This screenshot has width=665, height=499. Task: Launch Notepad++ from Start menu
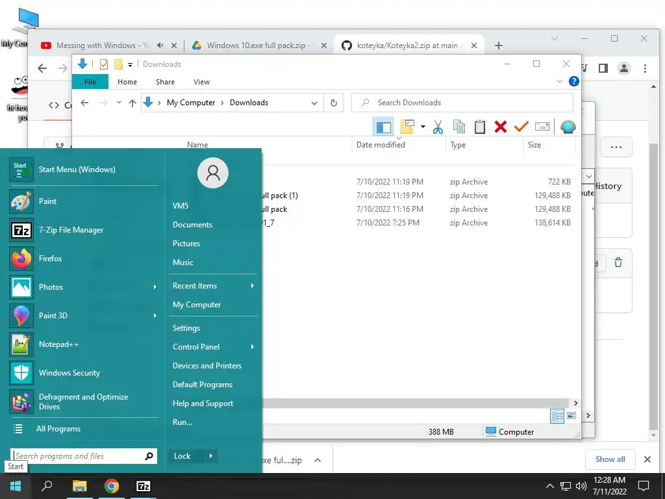[84, 344]
